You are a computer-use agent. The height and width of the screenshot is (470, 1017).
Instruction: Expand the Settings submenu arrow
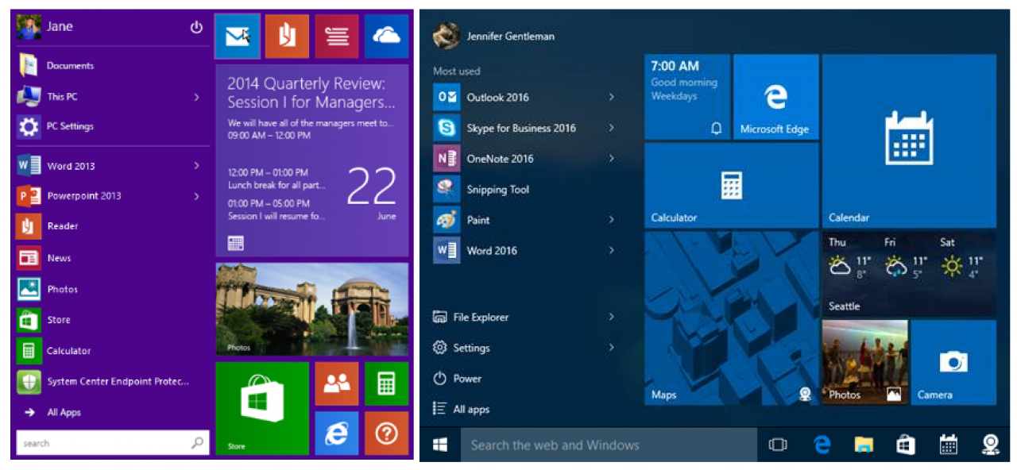click(611, 347)
